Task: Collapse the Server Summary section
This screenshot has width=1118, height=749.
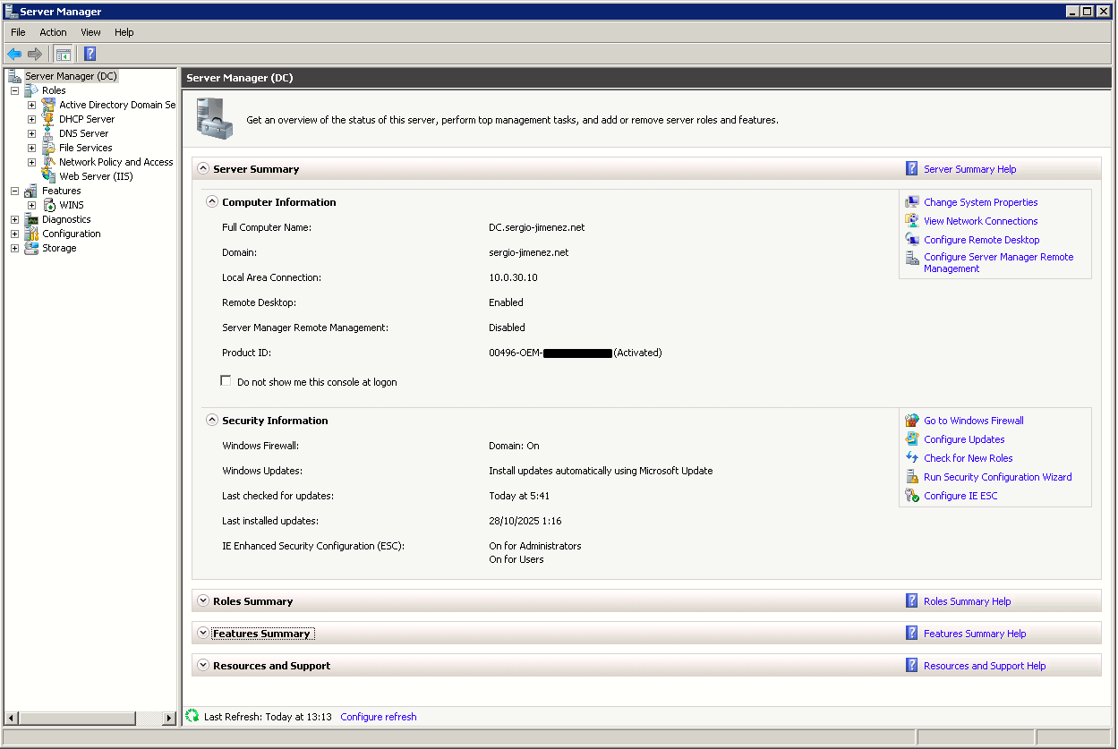Action: pyautogui.click(x=203, y=168)
